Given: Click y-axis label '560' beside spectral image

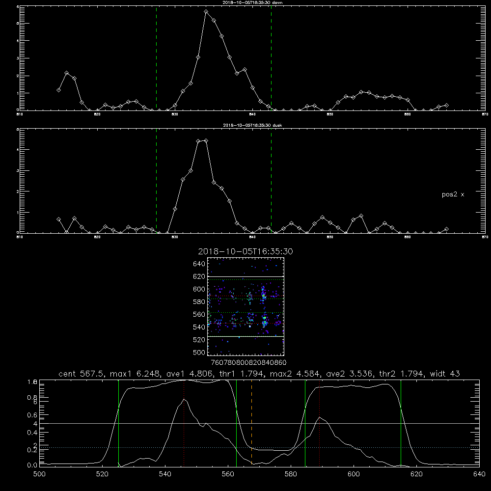Looking at the screenshot, I should coord(199,314).
